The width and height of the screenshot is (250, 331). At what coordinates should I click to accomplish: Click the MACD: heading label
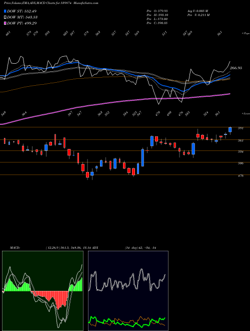pyautogui.click(x=14, y=248)
